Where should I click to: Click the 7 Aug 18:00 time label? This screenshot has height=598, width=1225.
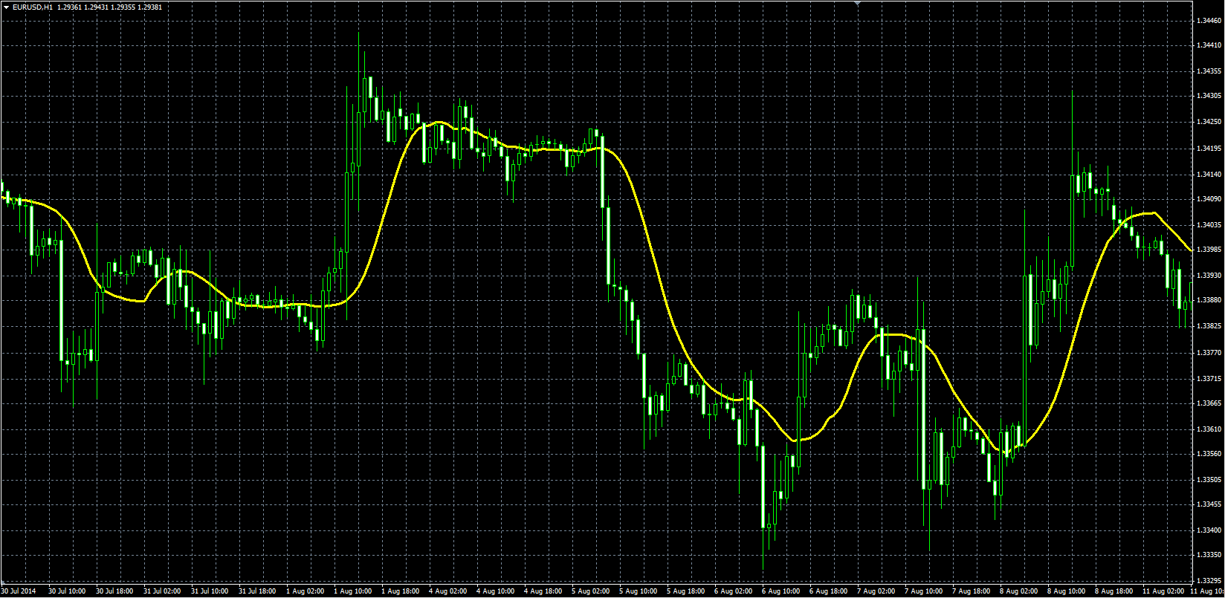971,591
